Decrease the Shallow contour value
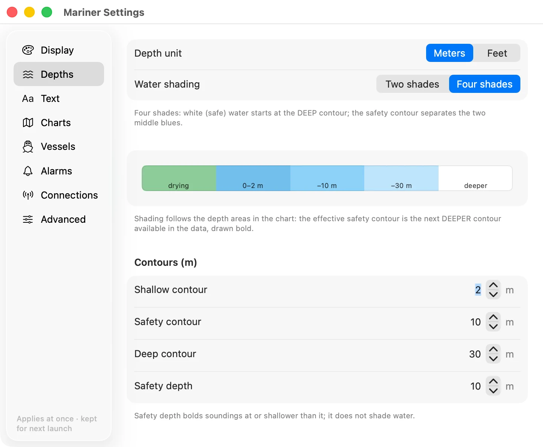 coord(493,294)
